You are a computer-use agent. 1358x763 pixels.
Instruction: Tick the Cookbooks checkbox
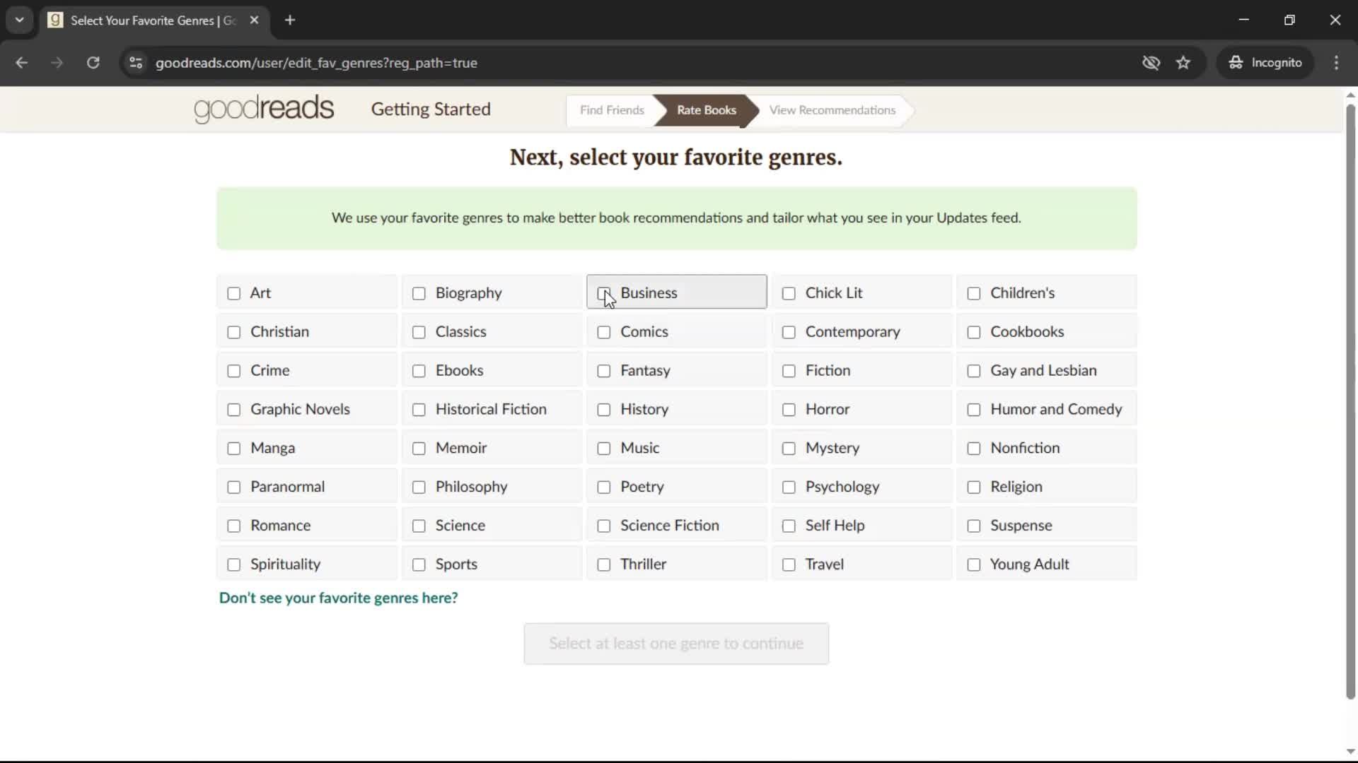[x=974, y=332]
